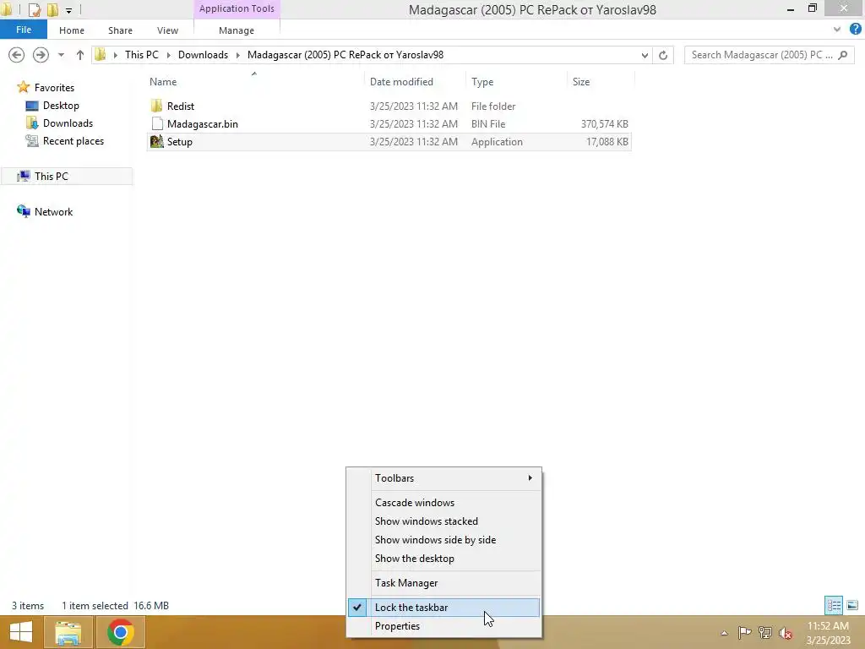The image size is (865, 649).
Task: Click the '1 item selected 16.6 MB' status text
Action: click(x=115, y=605)
